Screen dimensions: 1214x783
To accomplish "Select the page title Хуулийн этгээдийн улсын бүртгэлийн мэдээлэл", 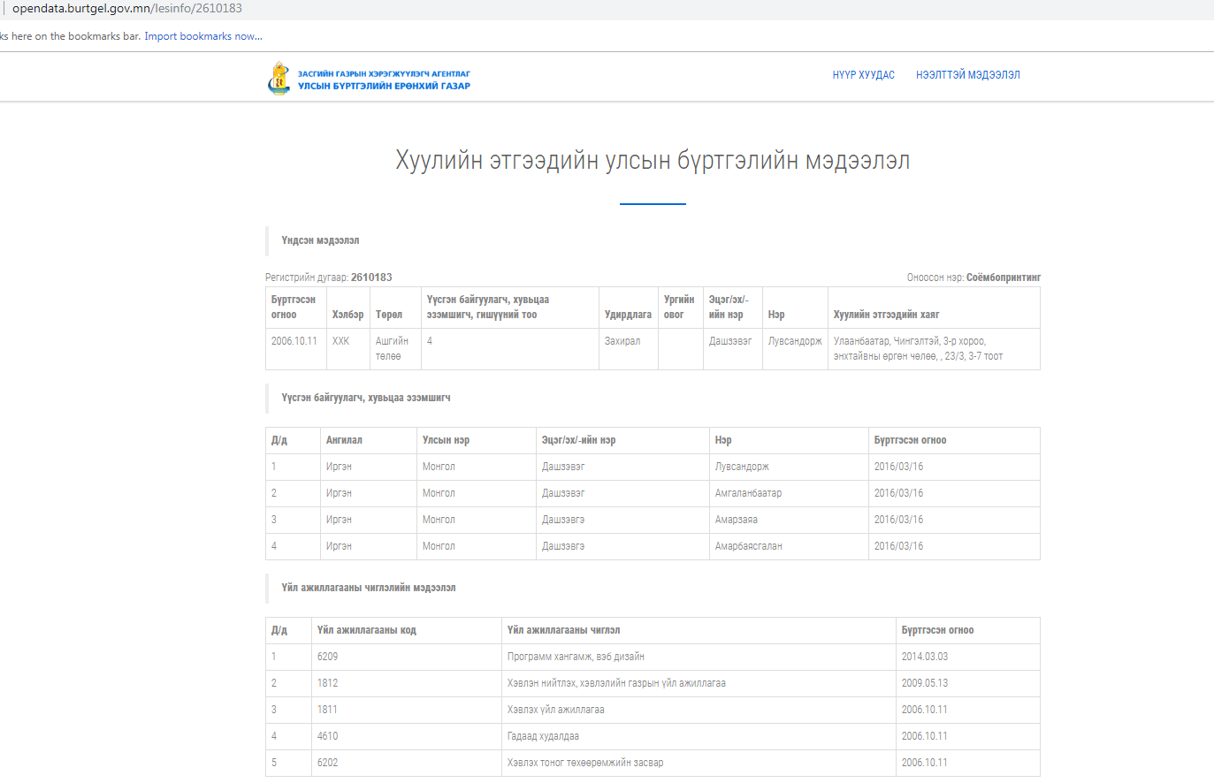I will point(653,161).
